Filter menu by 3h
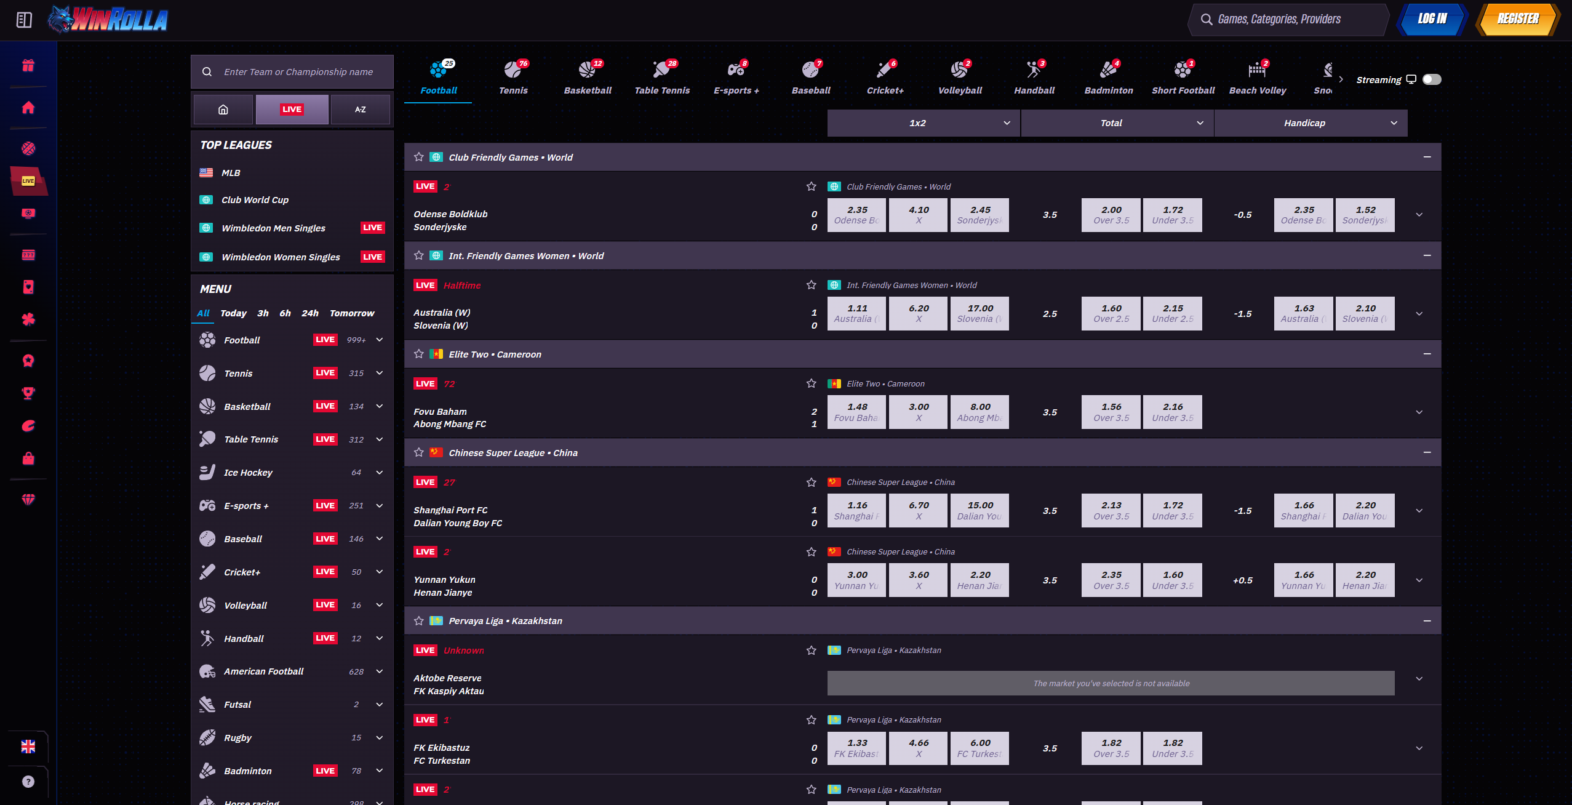1572x805 pixels. 263,313
